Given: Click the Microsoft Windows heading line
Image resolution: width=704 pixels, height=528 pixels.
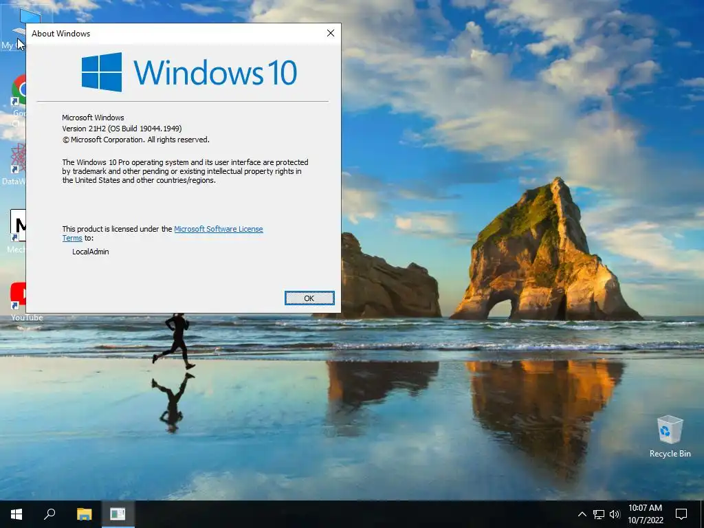Looking at the screenshot, I should pyautogui.click(x=93, y=118).
